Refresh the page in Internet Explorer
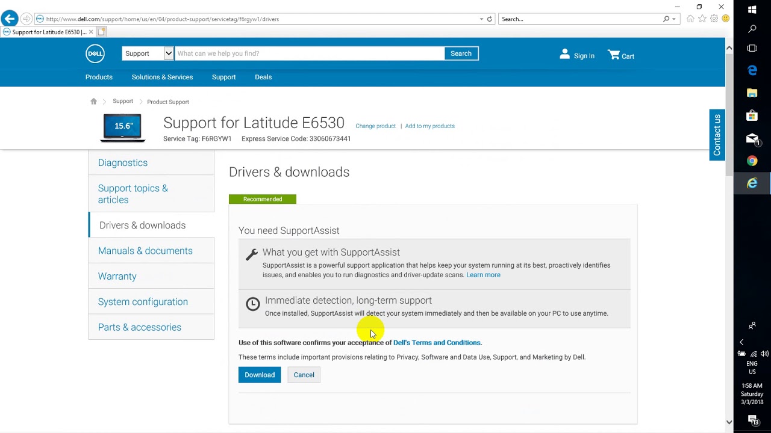771x433 pixels. click(489, 19)
